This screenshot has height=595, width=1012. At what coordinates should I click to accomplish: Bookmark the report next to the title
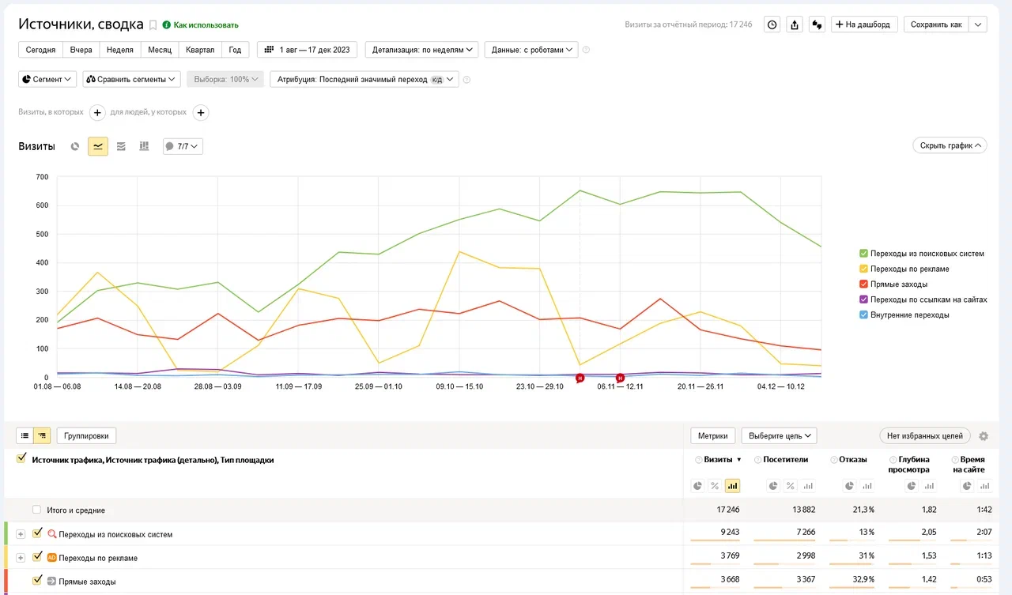click(153, 25)
